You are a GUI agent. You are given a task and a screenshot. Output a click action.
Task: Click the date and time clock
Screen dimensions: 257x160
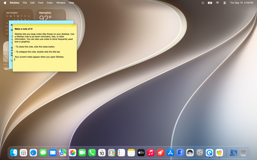point(241,3)
